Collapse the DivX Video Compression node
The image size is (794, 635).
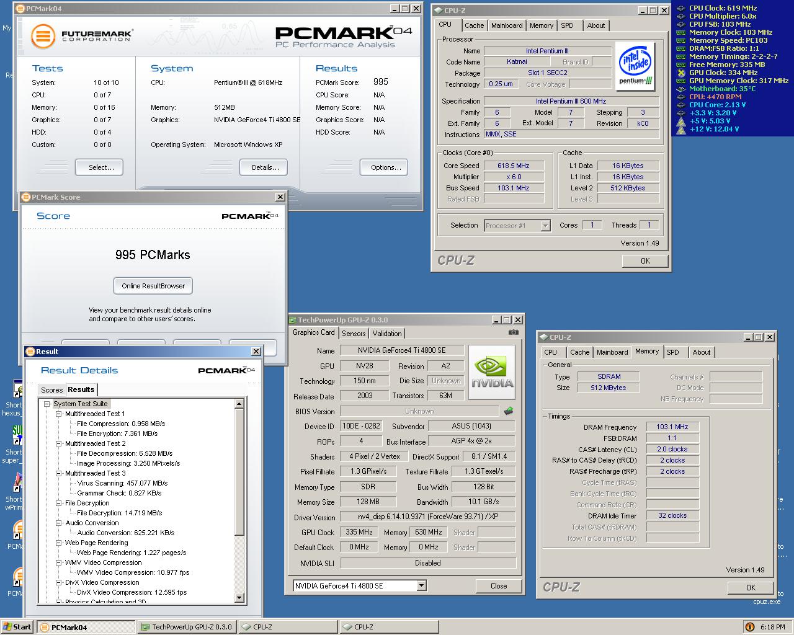pos(58,582)
